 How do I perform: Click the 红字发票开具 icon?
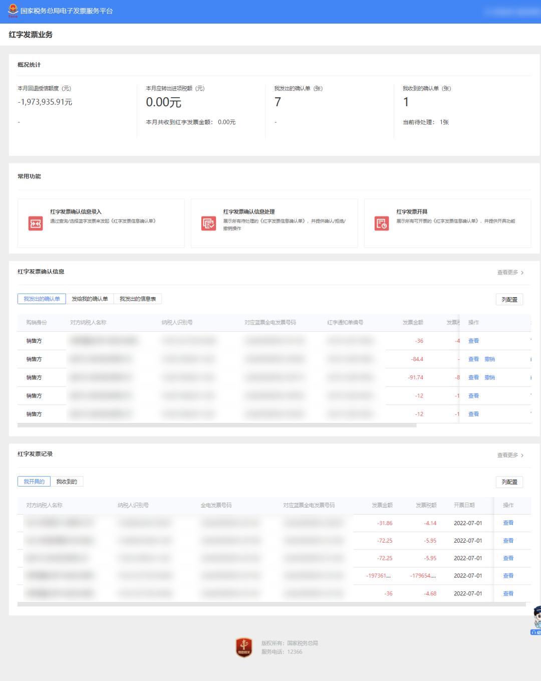coord(382,223)
